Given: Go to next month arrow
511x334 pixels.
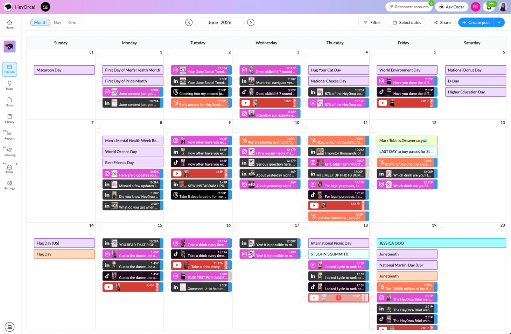Looking at the screenshot, I should 251,22.
